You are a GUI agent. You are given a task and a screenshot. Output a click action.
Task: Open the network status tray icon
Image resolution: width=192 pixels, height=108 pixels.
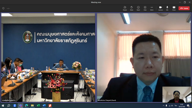coord(169,106)
